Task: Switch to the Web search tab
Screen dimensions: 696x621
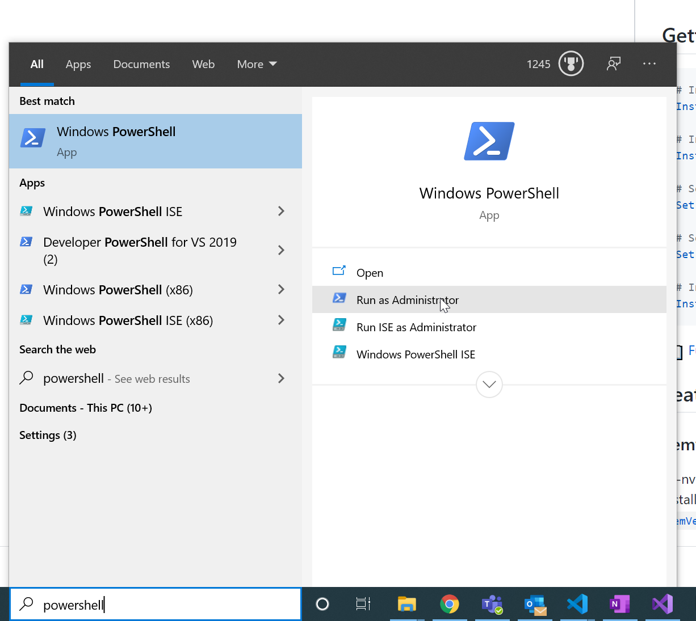Action: click(x=203, y=64)
